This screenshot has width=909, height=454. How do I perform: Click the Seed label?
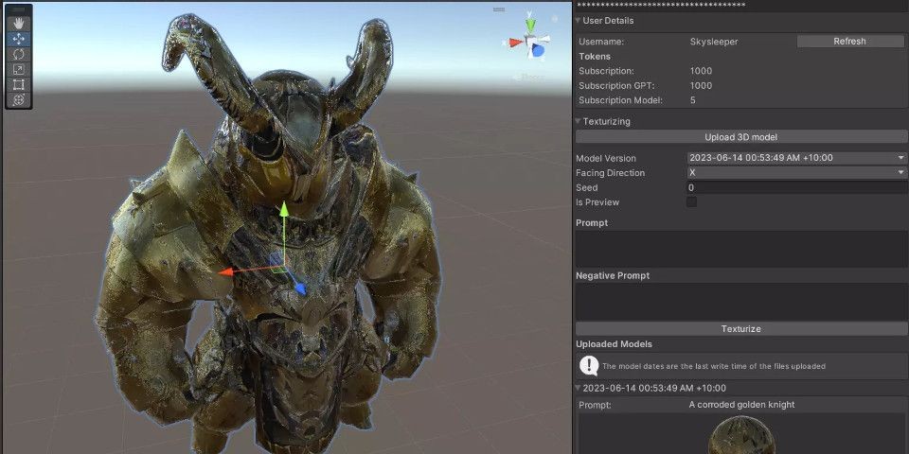(587, 187)
